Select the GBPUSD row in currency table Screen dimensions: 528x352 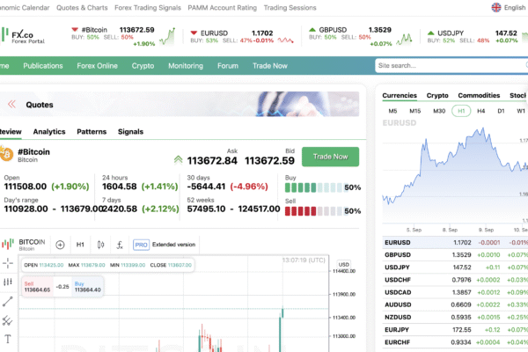(455, 255)
